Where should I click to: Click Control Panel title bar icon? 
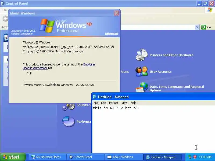2,3
